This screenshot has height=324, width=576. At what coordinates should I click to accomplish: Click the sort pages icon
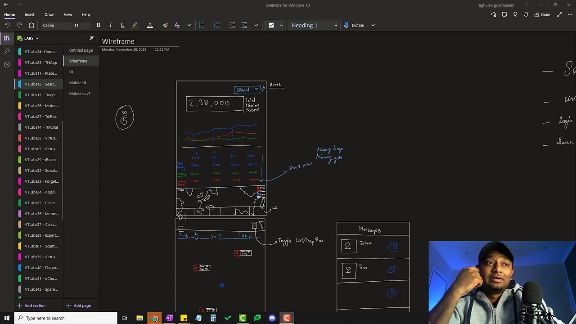click(x=92, y=38)
